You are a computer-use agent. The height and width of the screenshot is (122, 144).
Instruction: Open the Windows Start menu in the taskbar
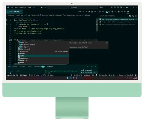tap(67, 78)
